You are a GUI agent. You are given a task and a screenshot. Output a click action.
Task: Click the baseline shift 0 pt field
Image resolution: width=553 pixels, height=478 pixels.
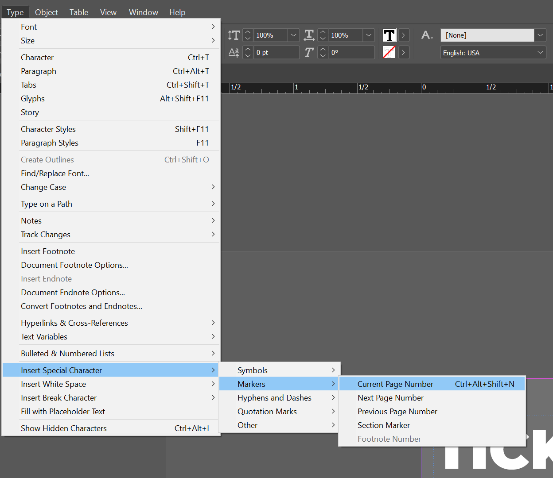(x=276, y=52)
